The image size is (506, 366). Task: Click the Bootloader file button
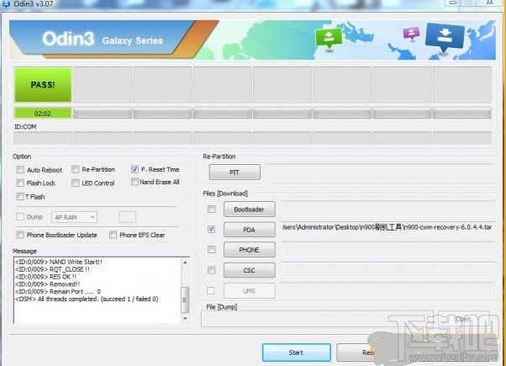249,210
